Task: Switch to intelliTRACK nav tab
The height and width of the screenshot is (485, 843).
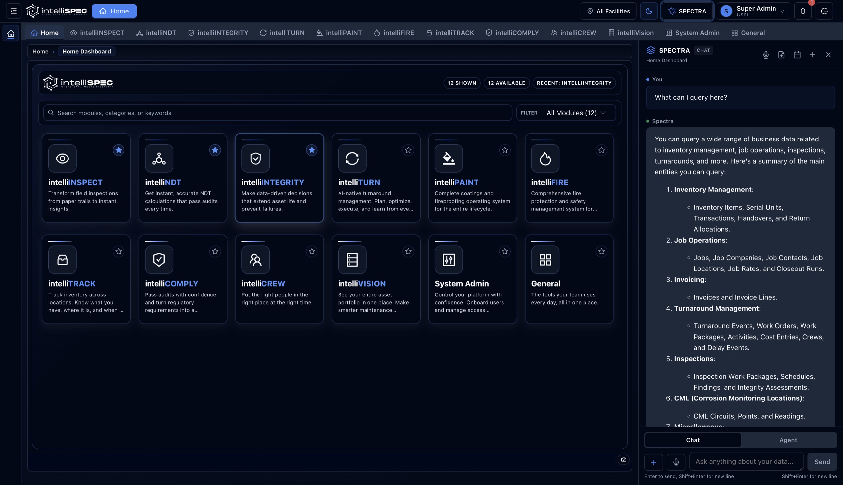Action: (x=450, y=33)
